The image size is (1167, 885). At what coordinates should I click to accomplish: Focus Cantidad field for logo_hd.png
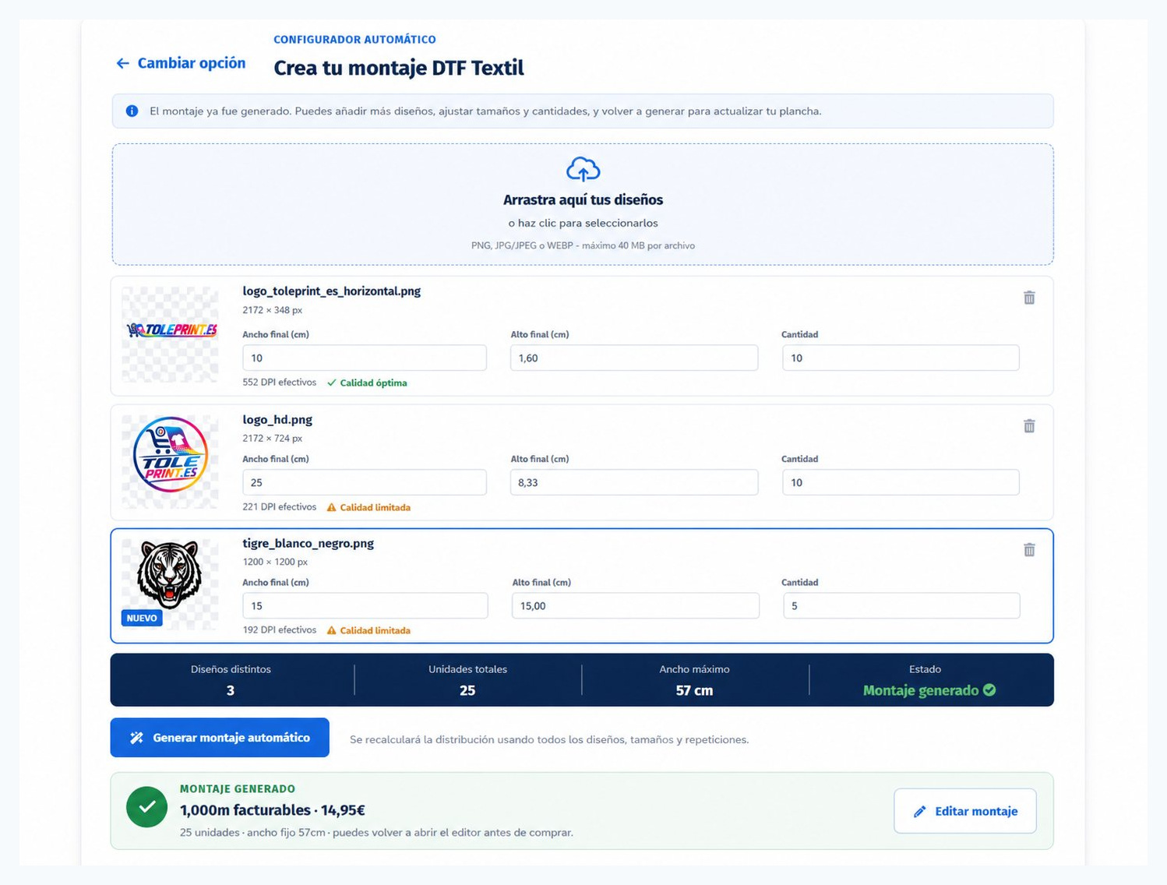901,482
